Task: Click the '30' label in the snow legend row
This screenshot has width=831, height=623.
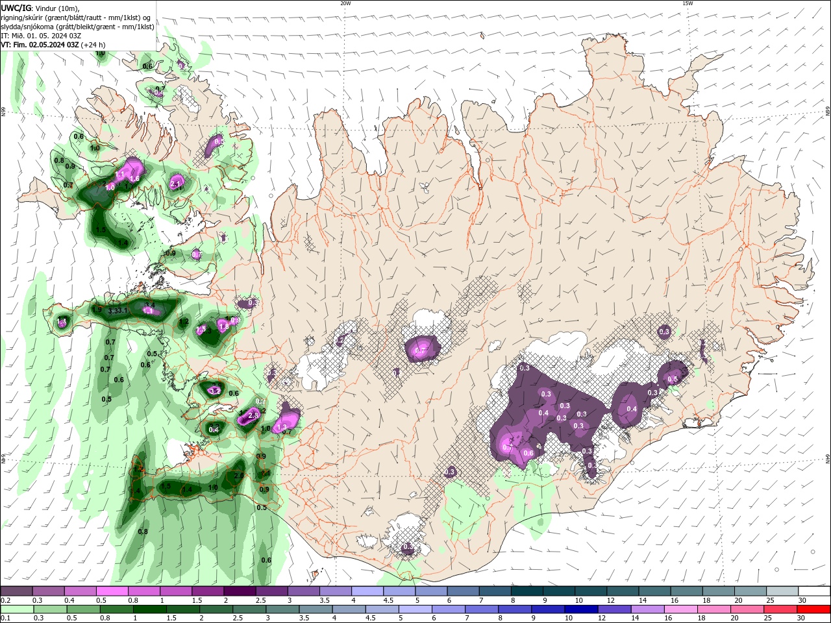Action: 802,600
